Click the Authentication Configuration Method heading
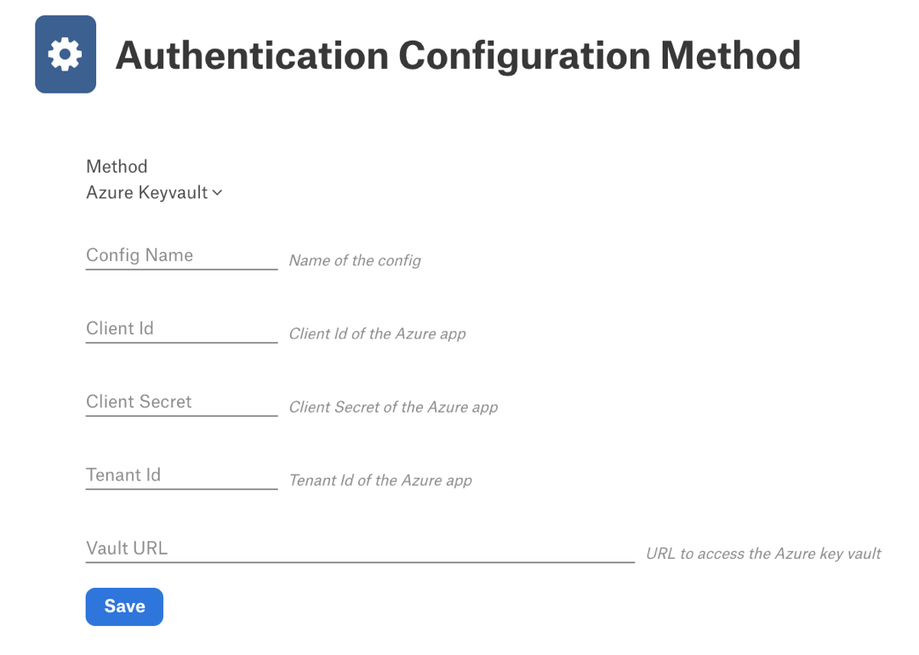Screen dimensions: 919x655 pos(458,55)
